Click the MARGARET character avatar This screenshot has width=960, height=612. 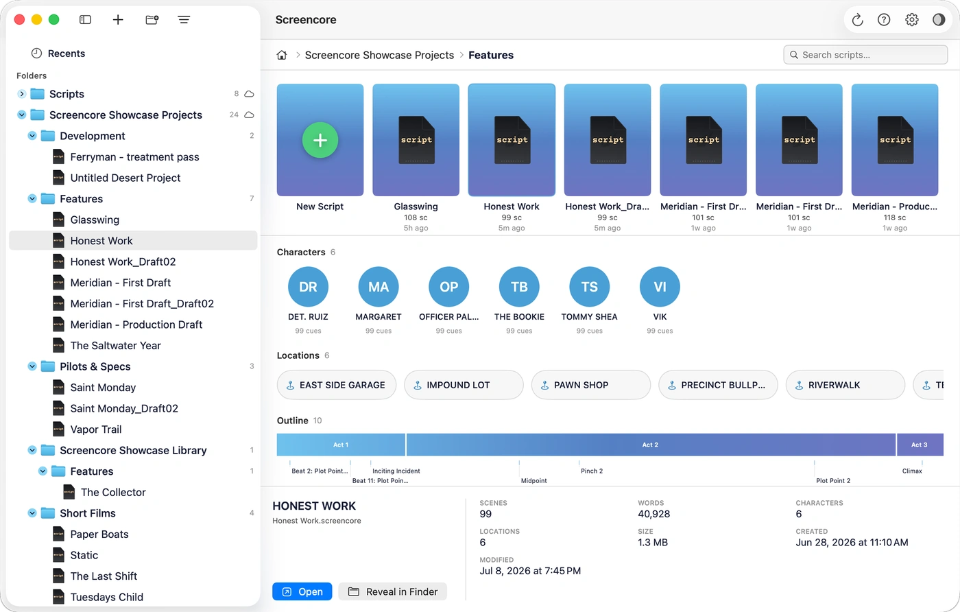pos(379,287)
